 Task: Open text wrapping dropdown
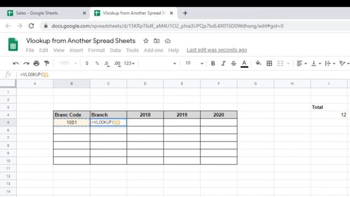click(x=330, y=63)
